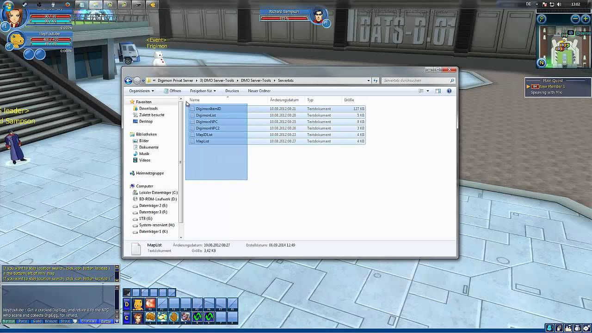Click Drucken in the Explorer toolbar

tap(232, 91)
